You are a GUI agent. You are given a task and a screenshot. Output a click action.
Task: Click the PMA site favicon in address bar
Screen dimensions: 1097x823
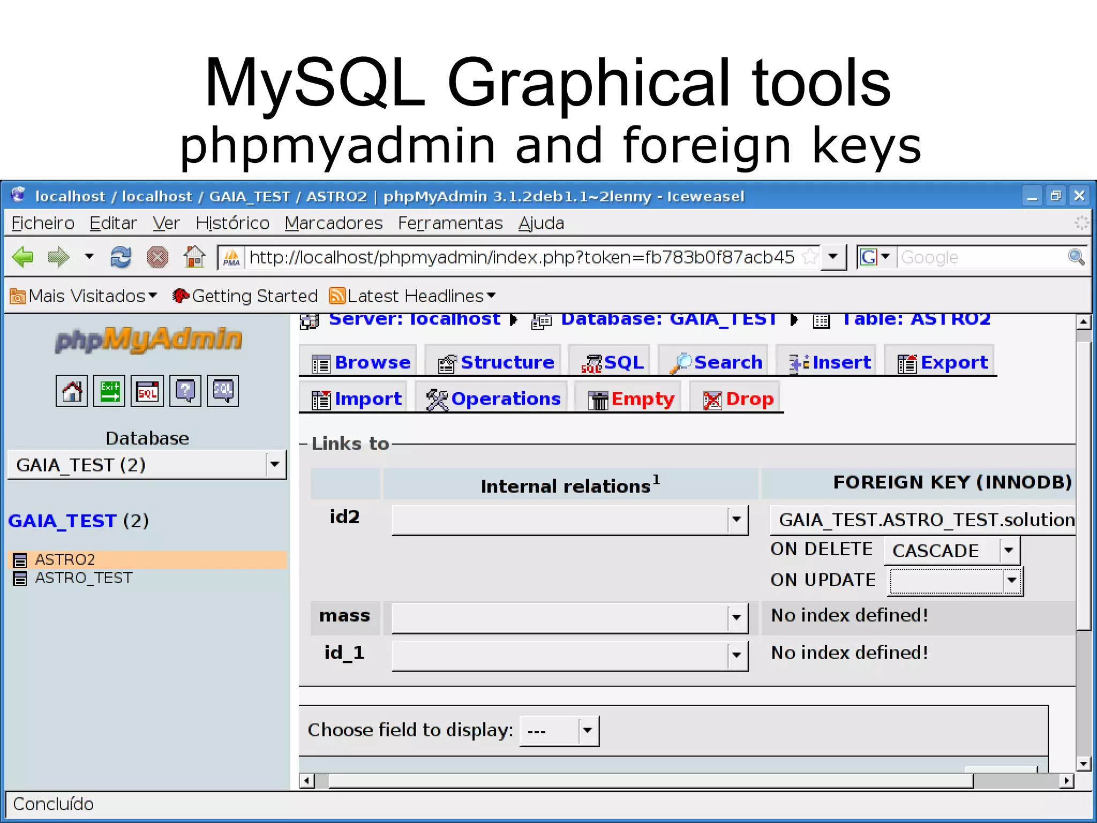pos(231,258)
